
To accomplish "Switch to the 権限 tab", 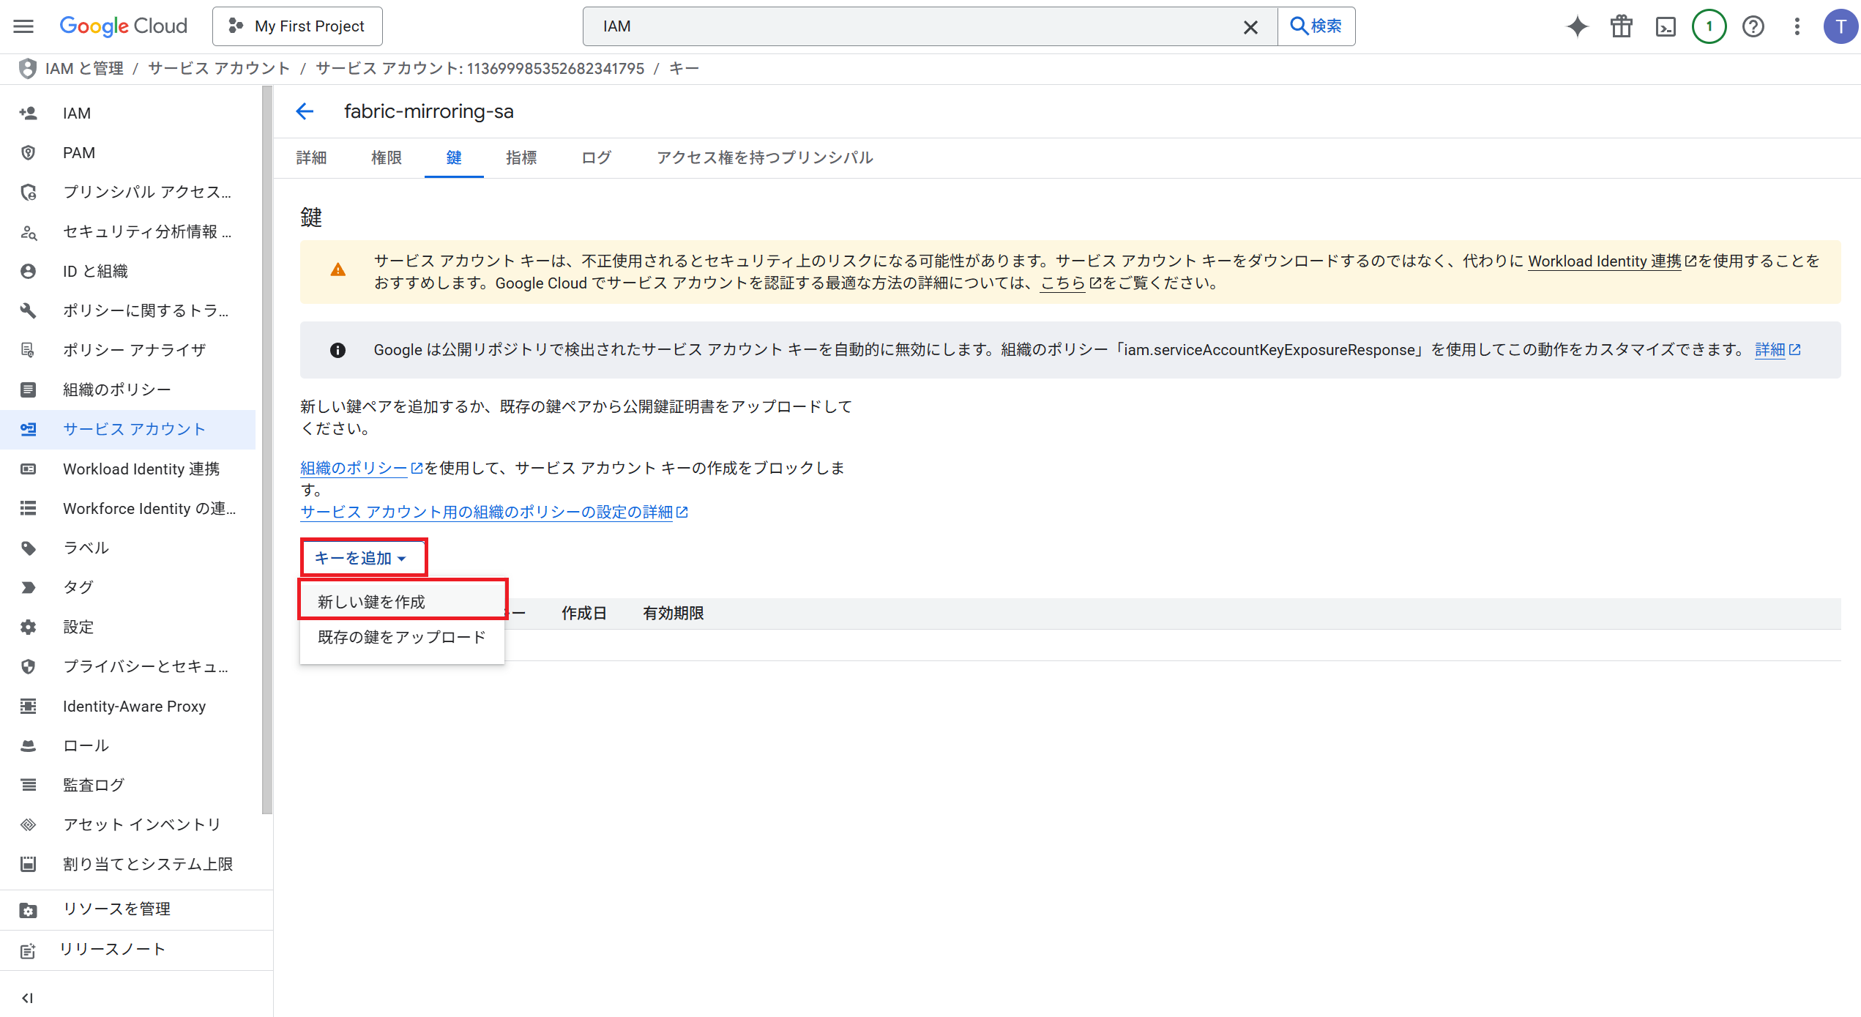I will coord(386,157).
